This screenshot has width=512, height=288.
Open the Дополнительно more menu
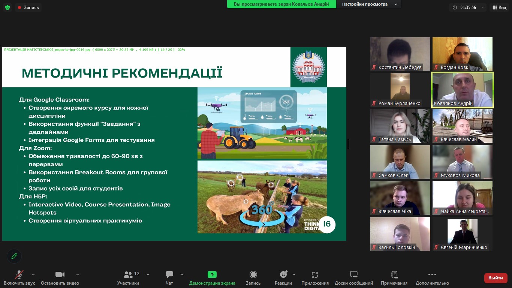click(432, 275)
